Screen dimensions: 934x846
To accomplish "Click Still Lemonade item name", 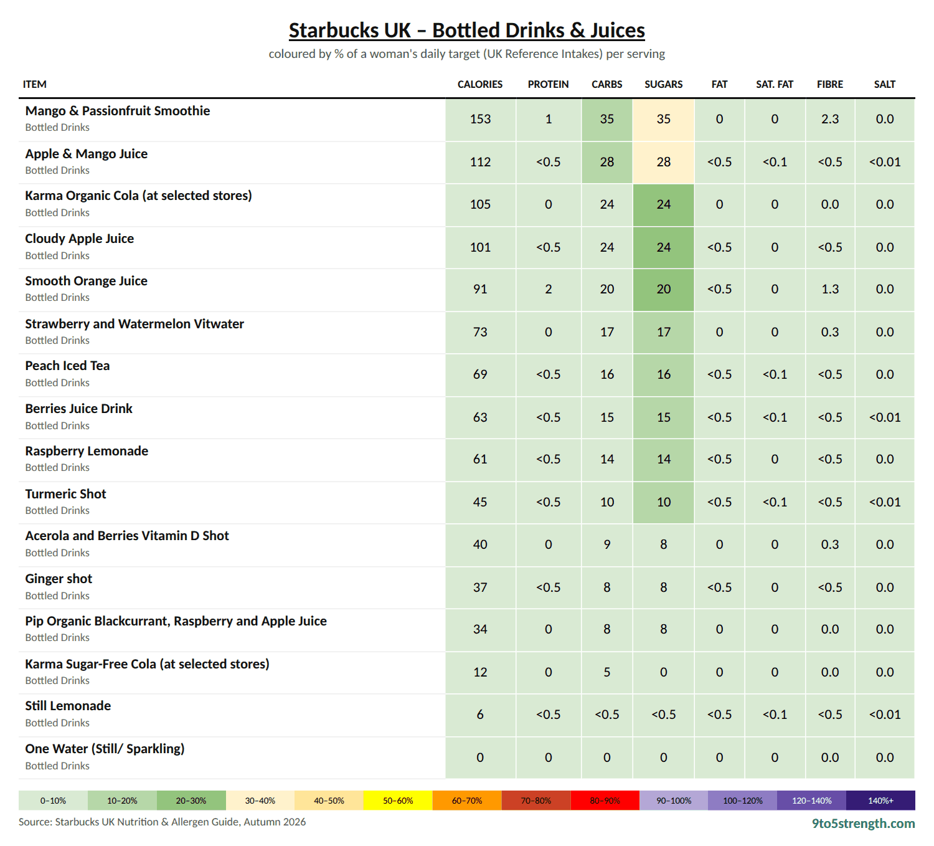I will 68,706.
